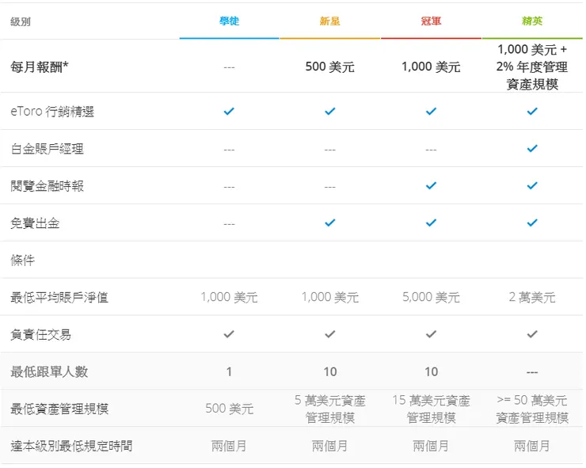Screen dimensions: 586x468
Task: Click 每月報酬 dash cell under 學徒
Action: click(x=229, y=67)
